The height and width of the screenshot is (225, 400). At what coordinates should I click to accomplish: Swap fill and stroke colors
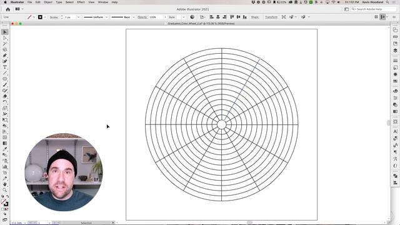(7, 196)
